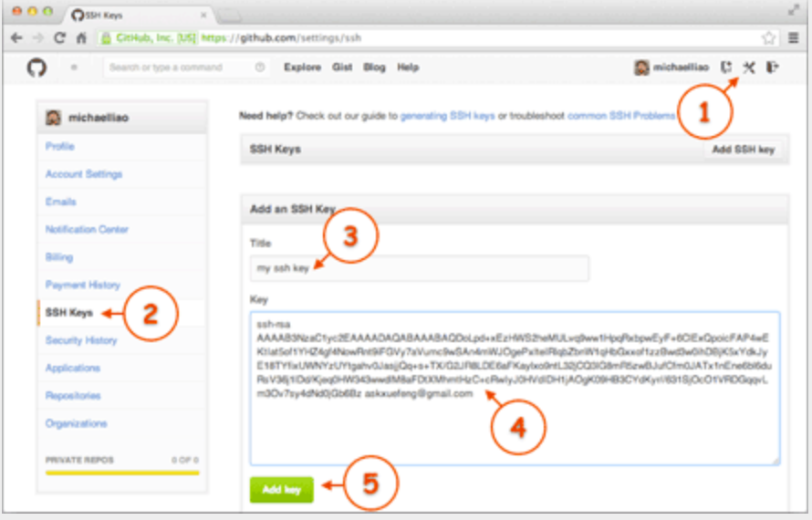This screenshot has width=812, height=520.
Task: Click michaelliao avatar in top bar
Action: (x=641, y=68)
